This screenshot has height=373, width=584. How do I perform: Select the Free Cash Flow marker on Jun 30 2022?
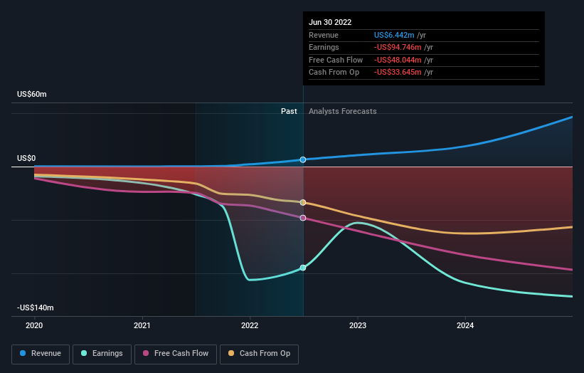click(303, 218)
